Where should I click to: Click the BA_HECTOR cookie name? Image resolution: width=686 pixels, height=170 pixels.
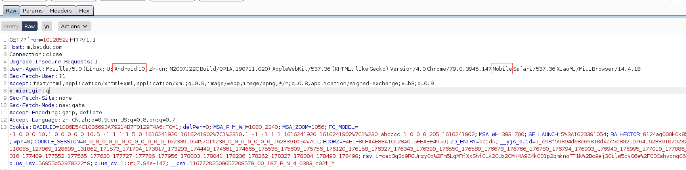(x=625, y=134)
